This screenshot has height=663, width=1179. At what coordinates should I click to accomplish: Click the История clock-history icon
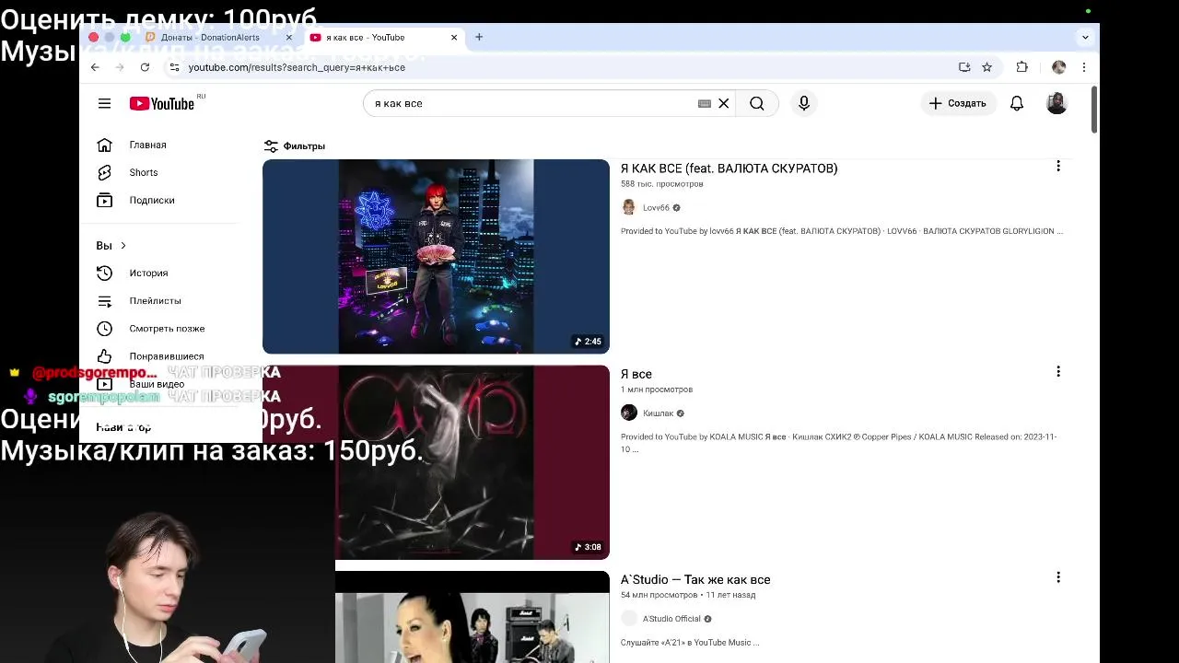[x=104, y=273]
